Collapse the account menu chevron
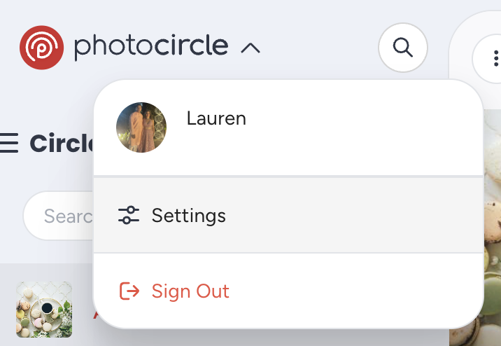Viewport: 501px width, 346px height. pyautogui.click(x=250, y=48)
